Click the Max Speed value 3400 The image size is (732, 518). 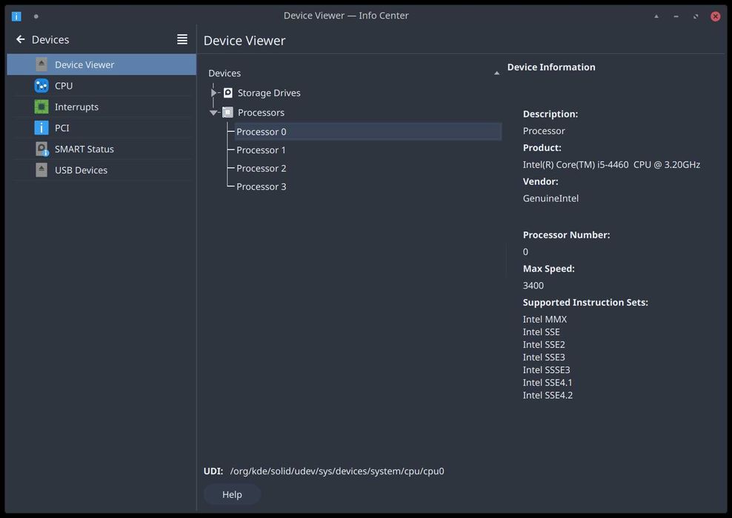(533, 286)
